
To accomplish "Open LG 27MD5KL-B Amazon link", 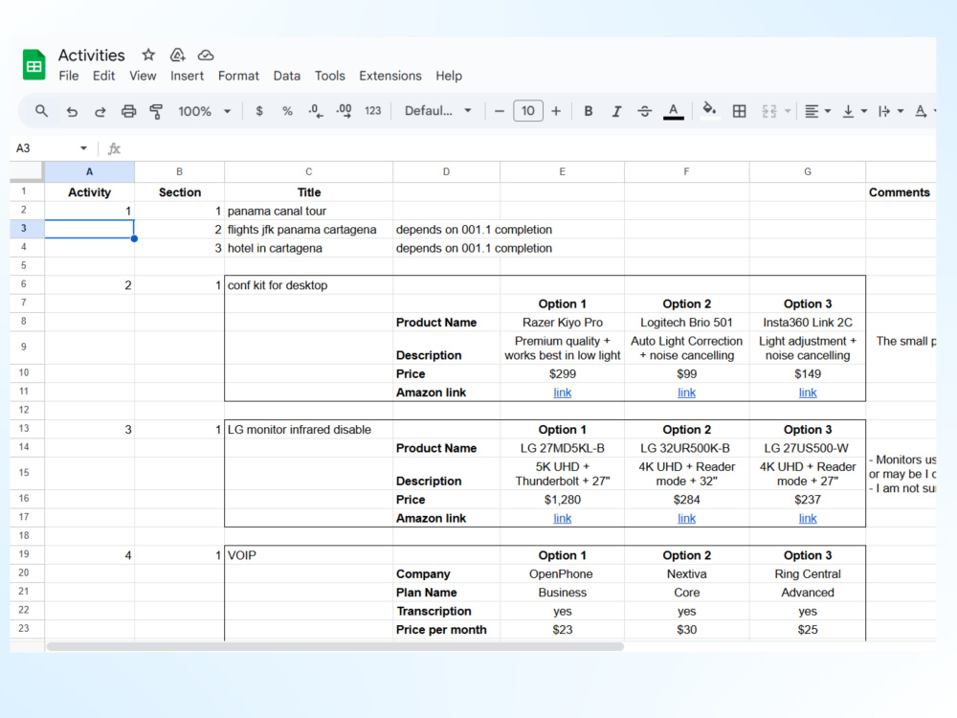I will [x=562, y=518].
